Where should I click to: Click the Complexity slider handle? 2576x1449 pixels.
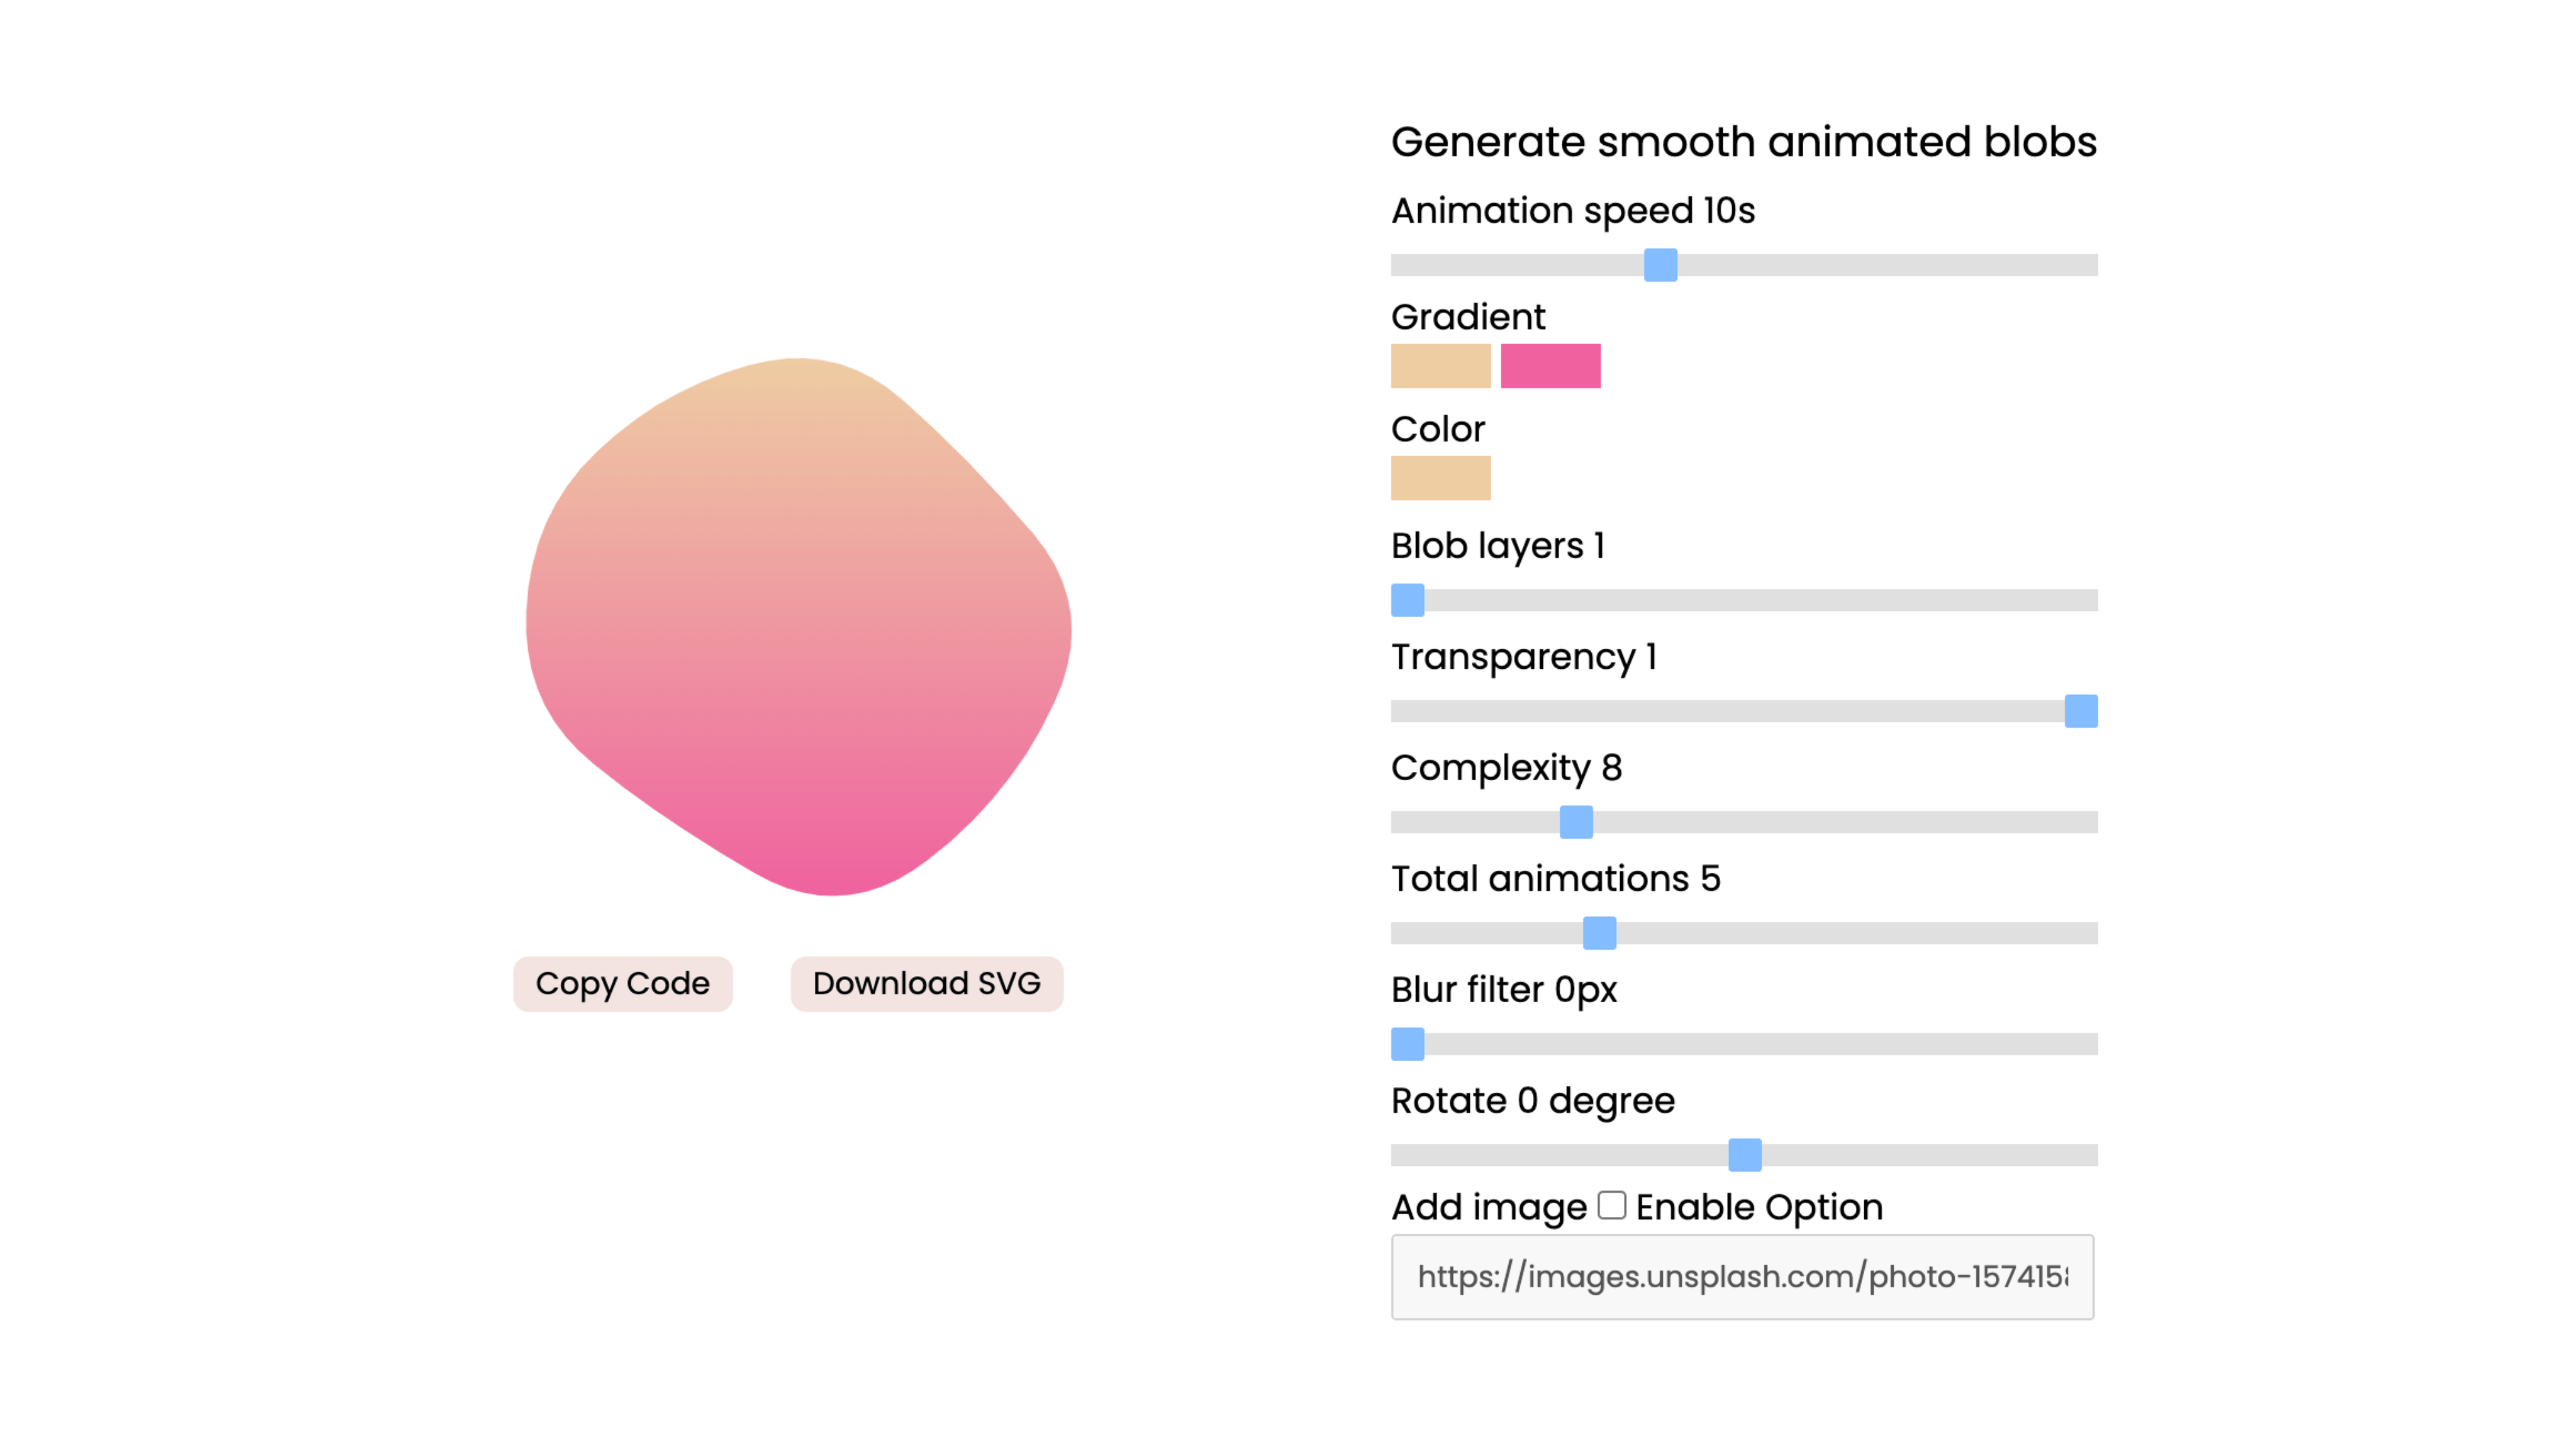pyautogui.click(x=1576, y=822)
